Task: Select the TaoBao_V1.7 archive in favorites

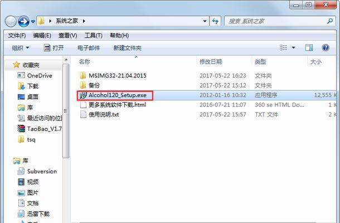Action: 40,129
